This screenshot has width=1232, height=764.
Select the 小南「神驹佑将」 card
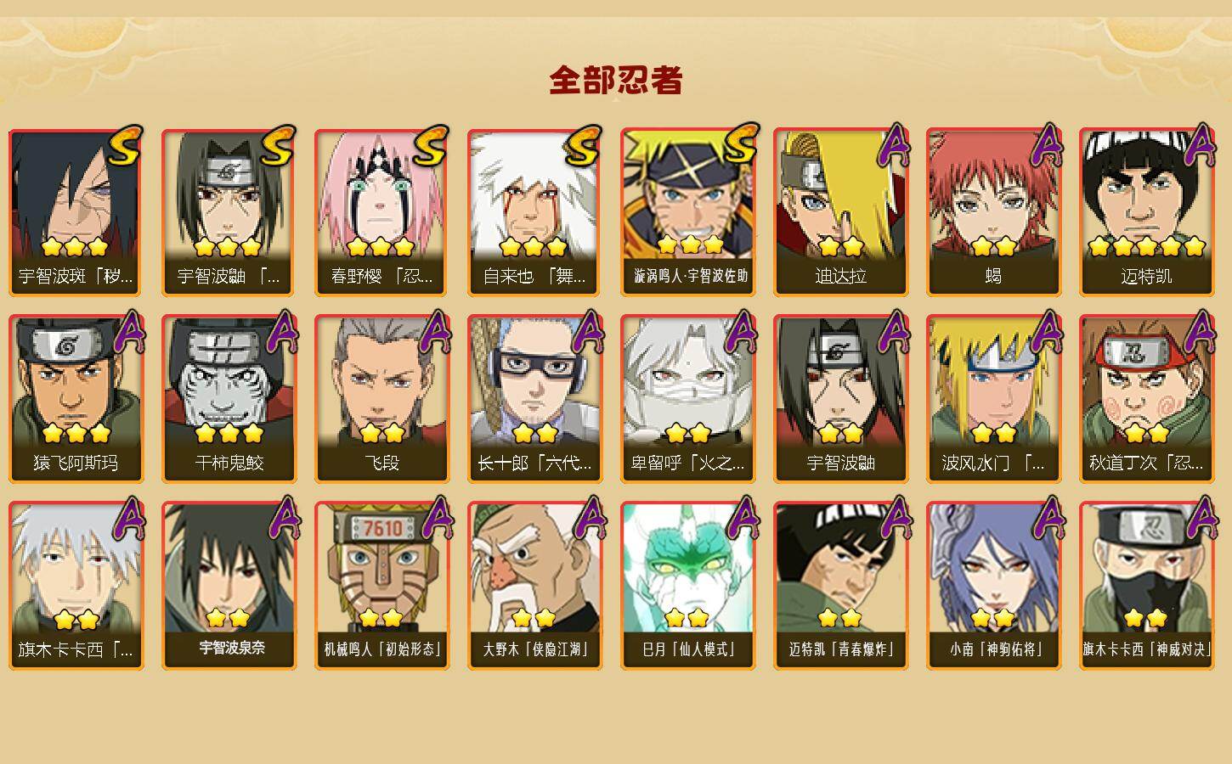click(x=994, y=586)
